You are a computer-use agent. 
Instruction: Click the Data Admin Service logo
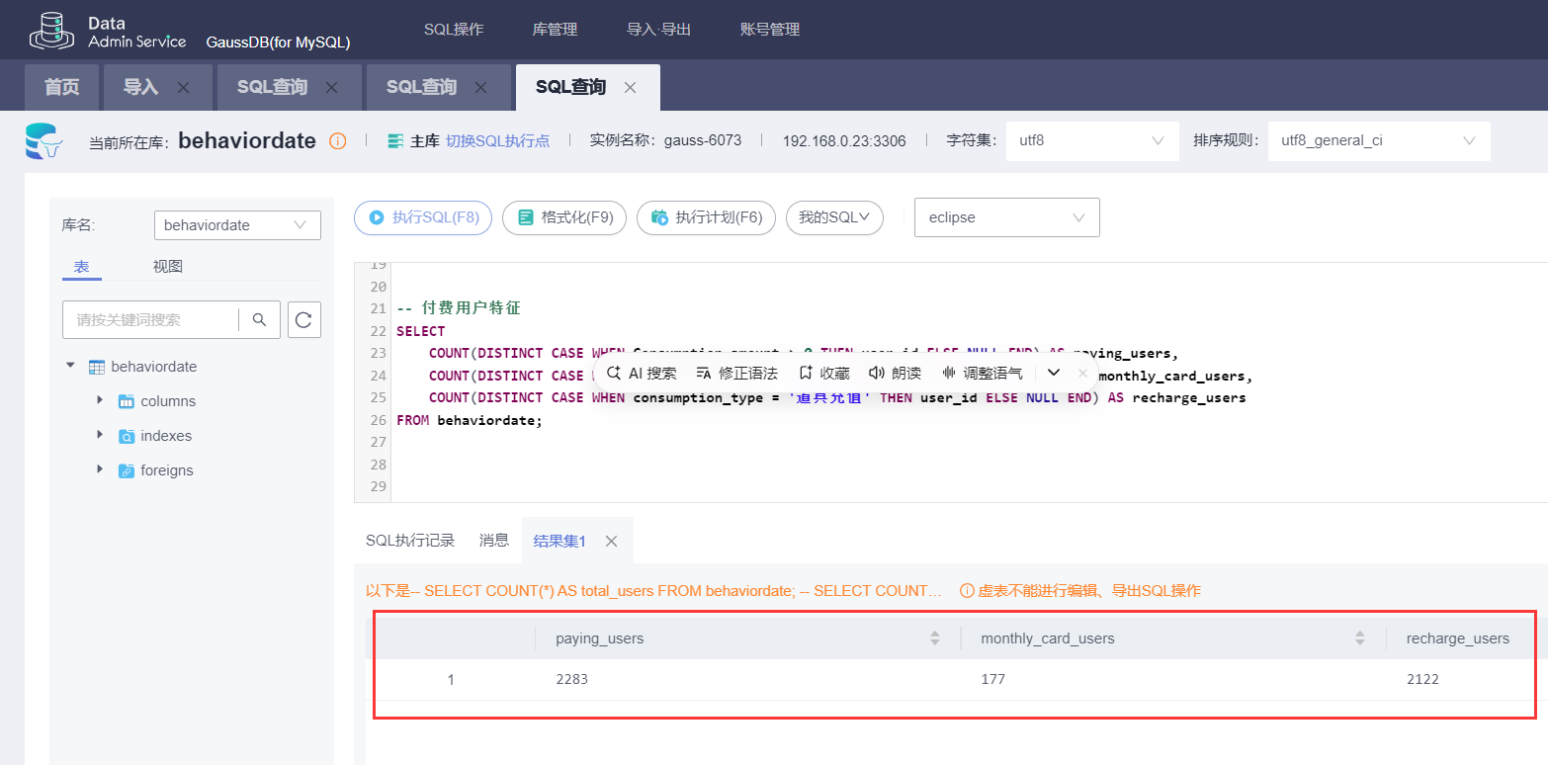pos(106,32)
